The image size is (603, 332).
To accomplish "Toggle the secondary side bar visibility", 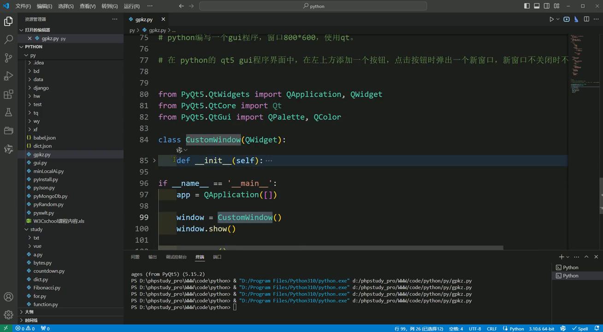I will coord(547,6).
